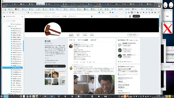Open the Which bookmark in sidebar
The width and height of the screenshot is (174, 98).
click(17, 70)
